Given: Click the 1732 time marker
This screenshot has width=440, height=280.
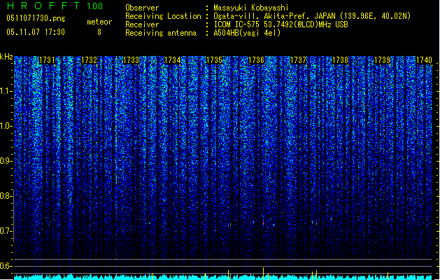Looking at the screenshot, I should (89, 60).
